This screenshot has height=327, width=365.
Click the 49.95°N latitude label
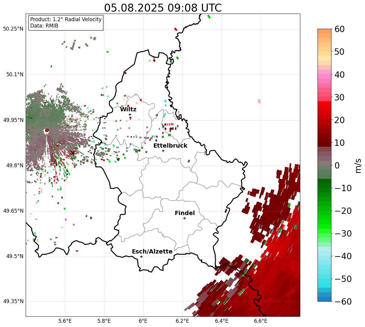pos(13,120)
